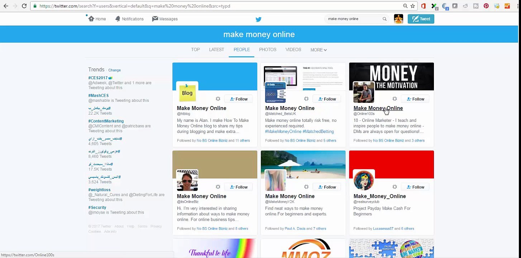The image size is (521, 258).
Task: Click the @Online100s handle text
Action: [x=364, y=114]
